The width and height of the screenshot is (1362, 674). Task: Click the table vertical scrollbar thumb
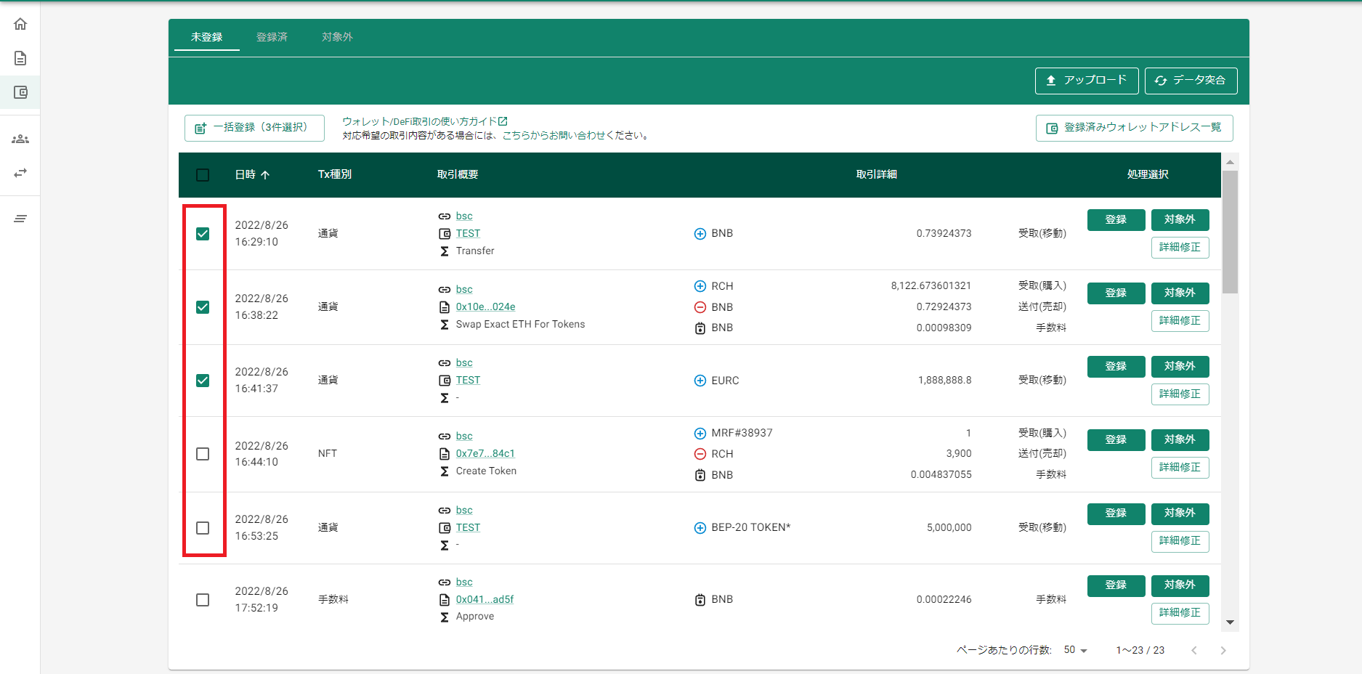(x=1230, y=232)
